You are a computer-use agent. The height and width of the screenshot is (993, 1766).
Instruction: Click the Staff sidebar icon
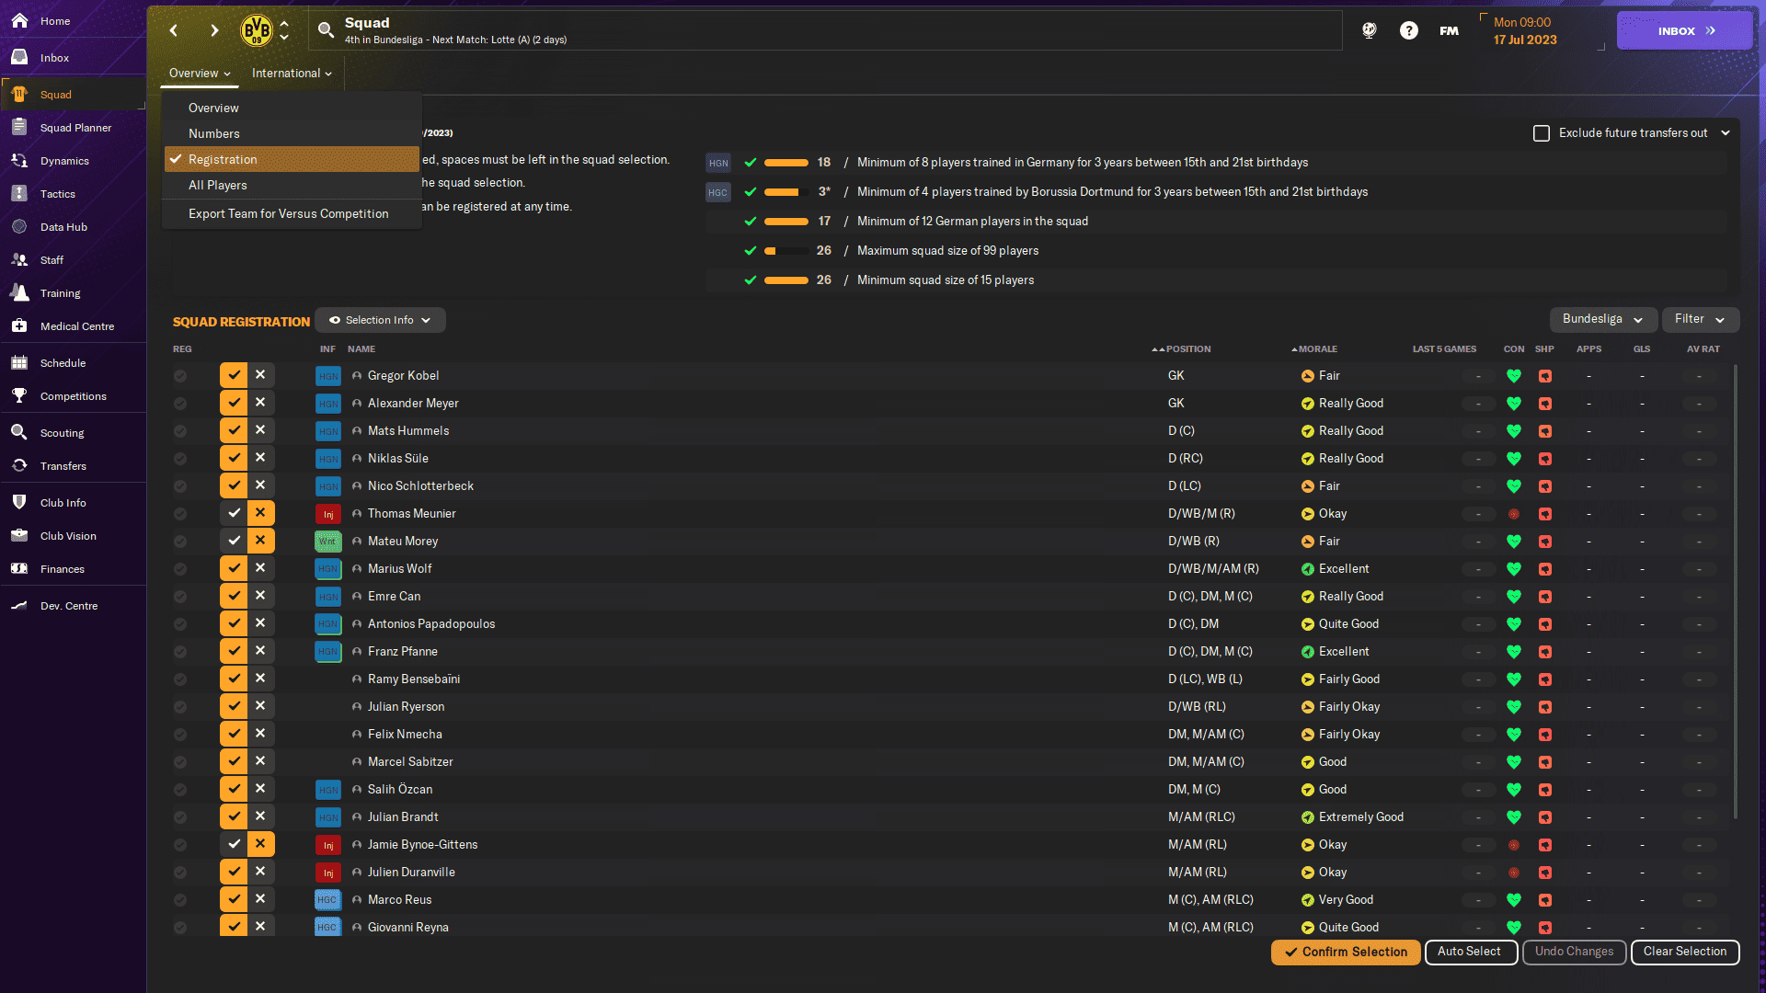click(x=19, y=259)
